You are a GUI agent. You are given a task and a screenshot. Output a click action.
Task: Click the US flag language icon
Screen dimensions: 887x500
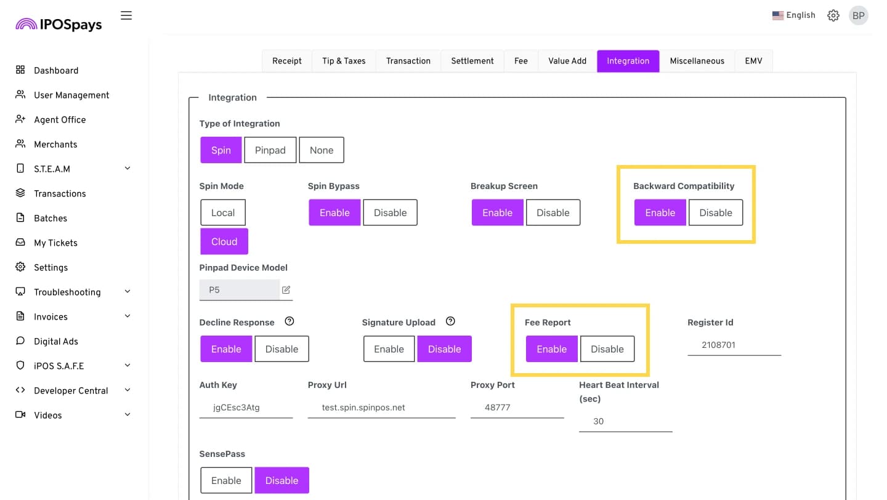pyautogui.click(x=778, y=15)
